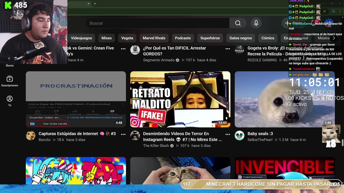Select the Podcasts filter chip
This screenshot has height=193, width=344.
pos(183,38)
